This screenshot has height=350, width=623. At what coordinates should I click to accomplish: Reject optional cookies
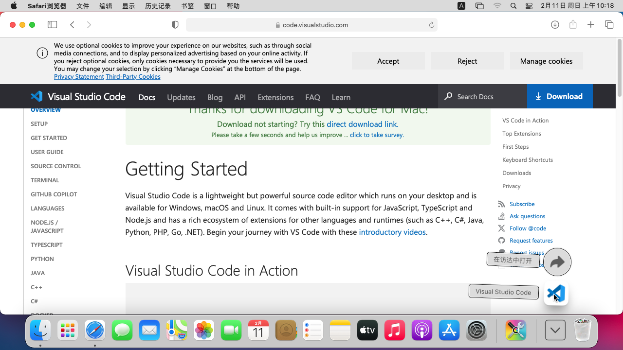pyautogui.click(x=467, y=61)
